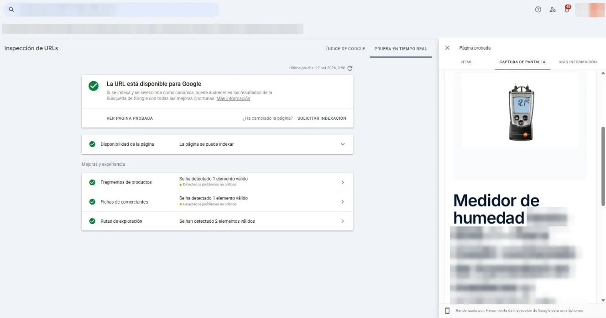This screenshot has width=606, height=318.
Task: Click green check beside Fragmentos de productos
Action: tap(92, 182)
